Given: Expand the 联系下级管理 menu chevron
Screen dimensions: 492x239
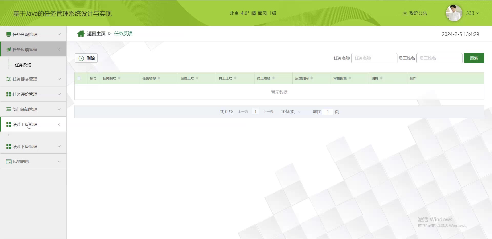Looking at the screenshot, I should click(x=59, y=146).
